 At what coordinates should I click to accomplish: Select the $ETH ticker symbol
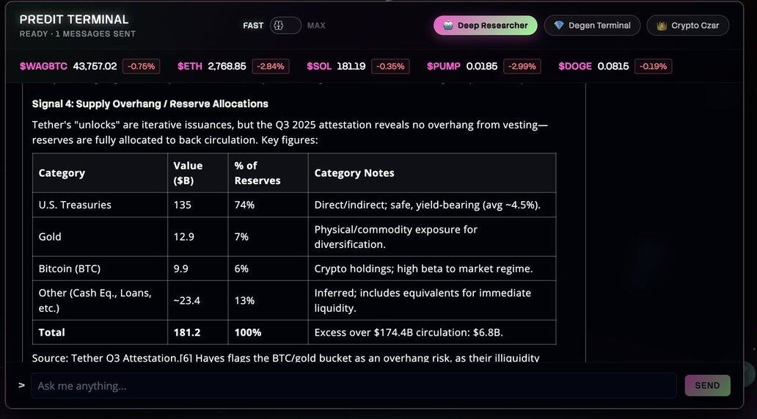190,66
